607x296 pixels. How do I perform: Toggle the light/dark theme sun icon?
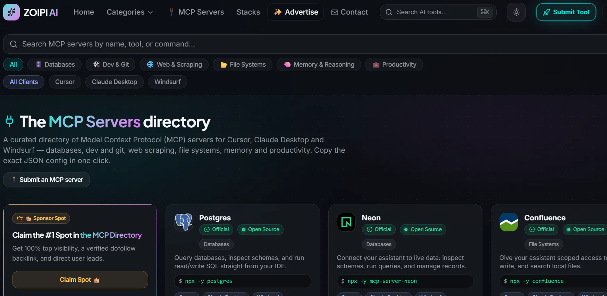(516, 12)
